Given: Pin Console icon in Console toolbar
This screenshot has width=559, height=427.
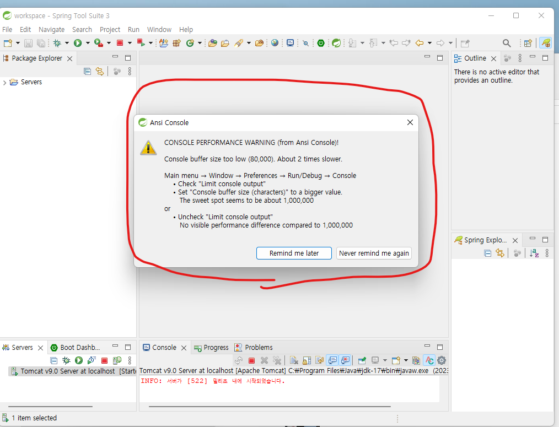Looking at the screenshot, I should point(362,360).
